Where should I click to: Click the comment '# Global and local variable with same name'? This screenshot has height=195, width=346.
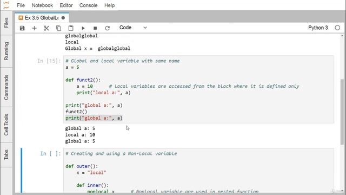123,61
